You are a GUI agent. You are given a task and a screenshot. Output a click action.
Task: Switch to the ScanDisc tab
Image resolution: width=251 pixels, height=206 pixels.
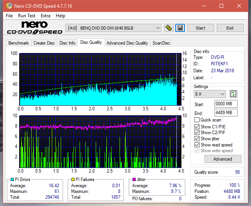161,43
